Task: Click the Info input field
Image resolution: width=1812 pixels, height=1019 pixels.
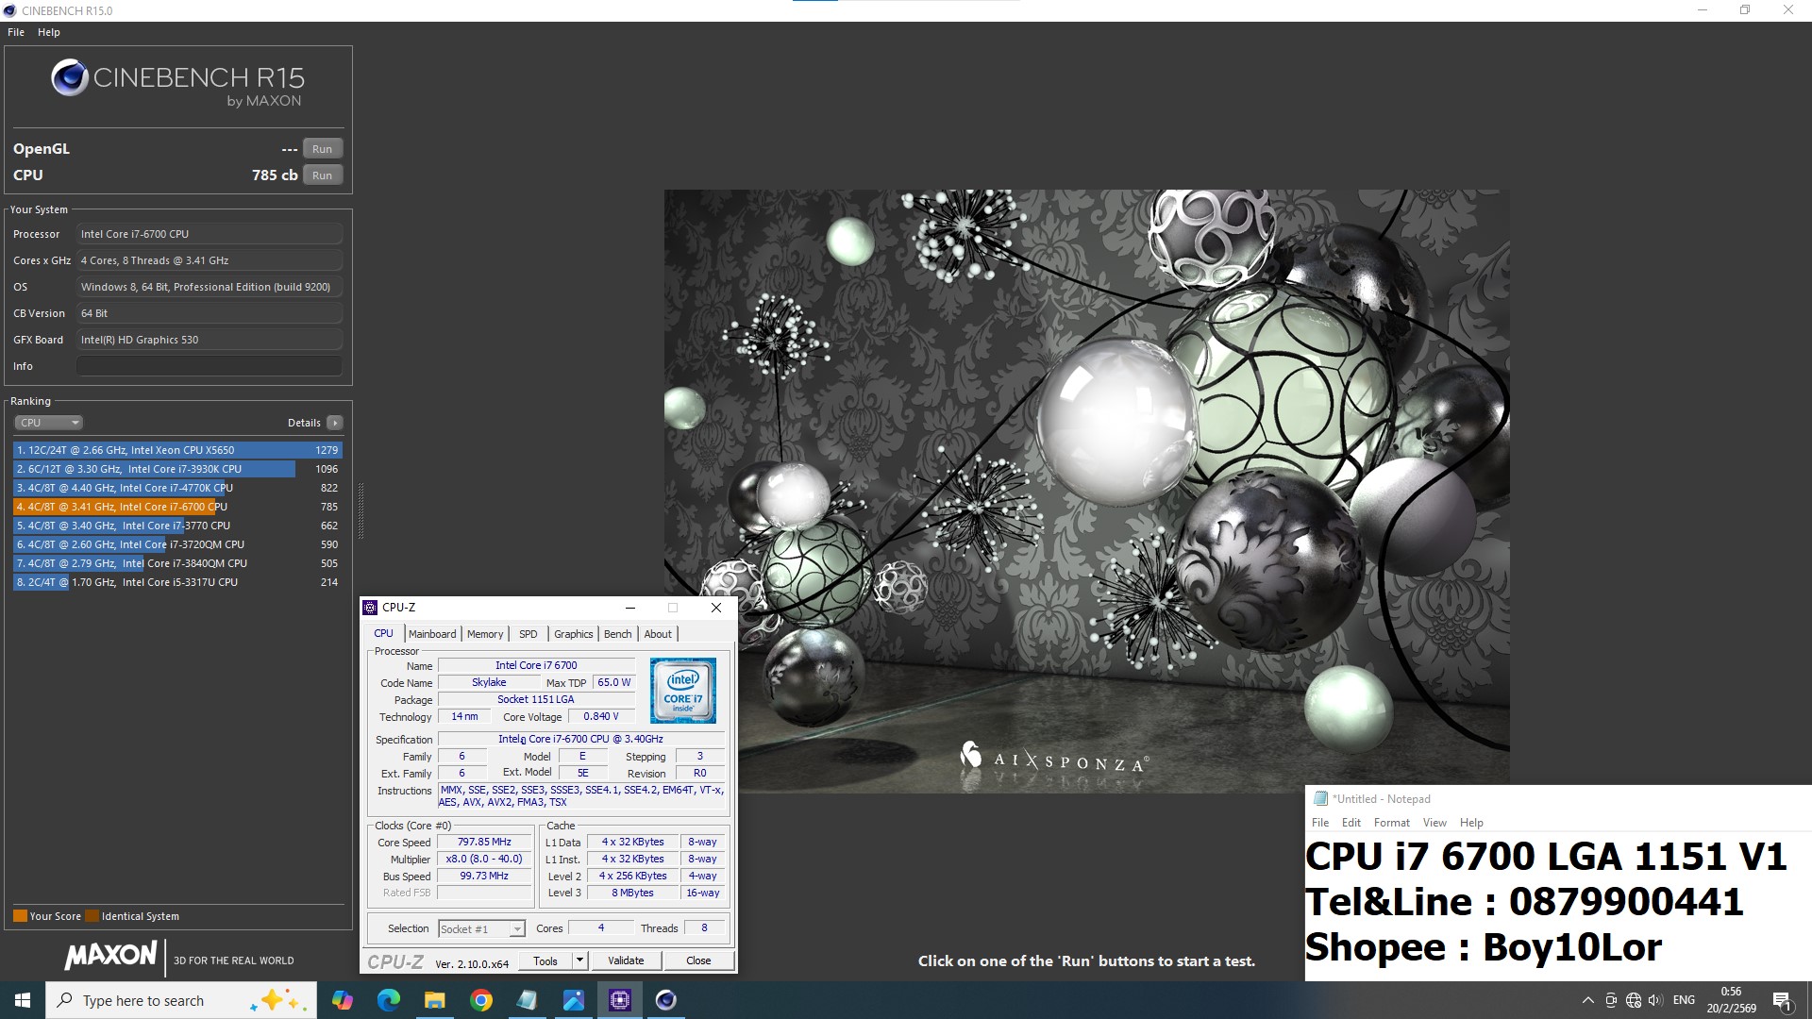Action: [x=209, y=366]
